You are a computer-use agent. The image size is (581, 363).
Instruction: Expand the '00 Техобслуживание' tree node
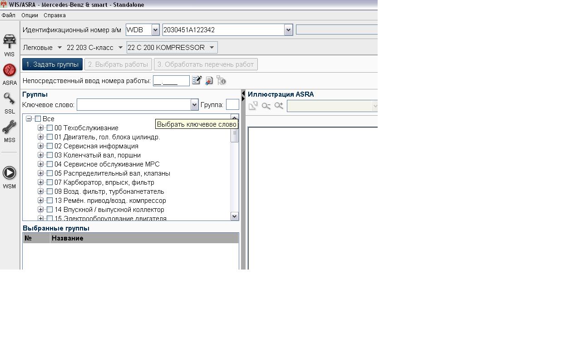(40, 128)
